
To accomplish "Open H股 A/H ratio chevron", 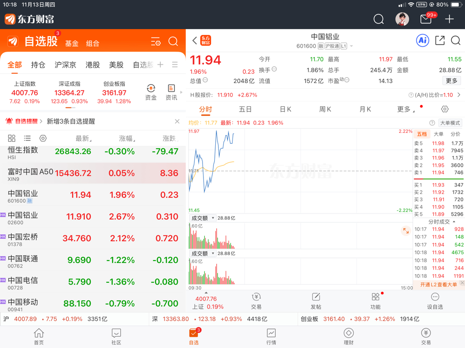I will 459,95.
